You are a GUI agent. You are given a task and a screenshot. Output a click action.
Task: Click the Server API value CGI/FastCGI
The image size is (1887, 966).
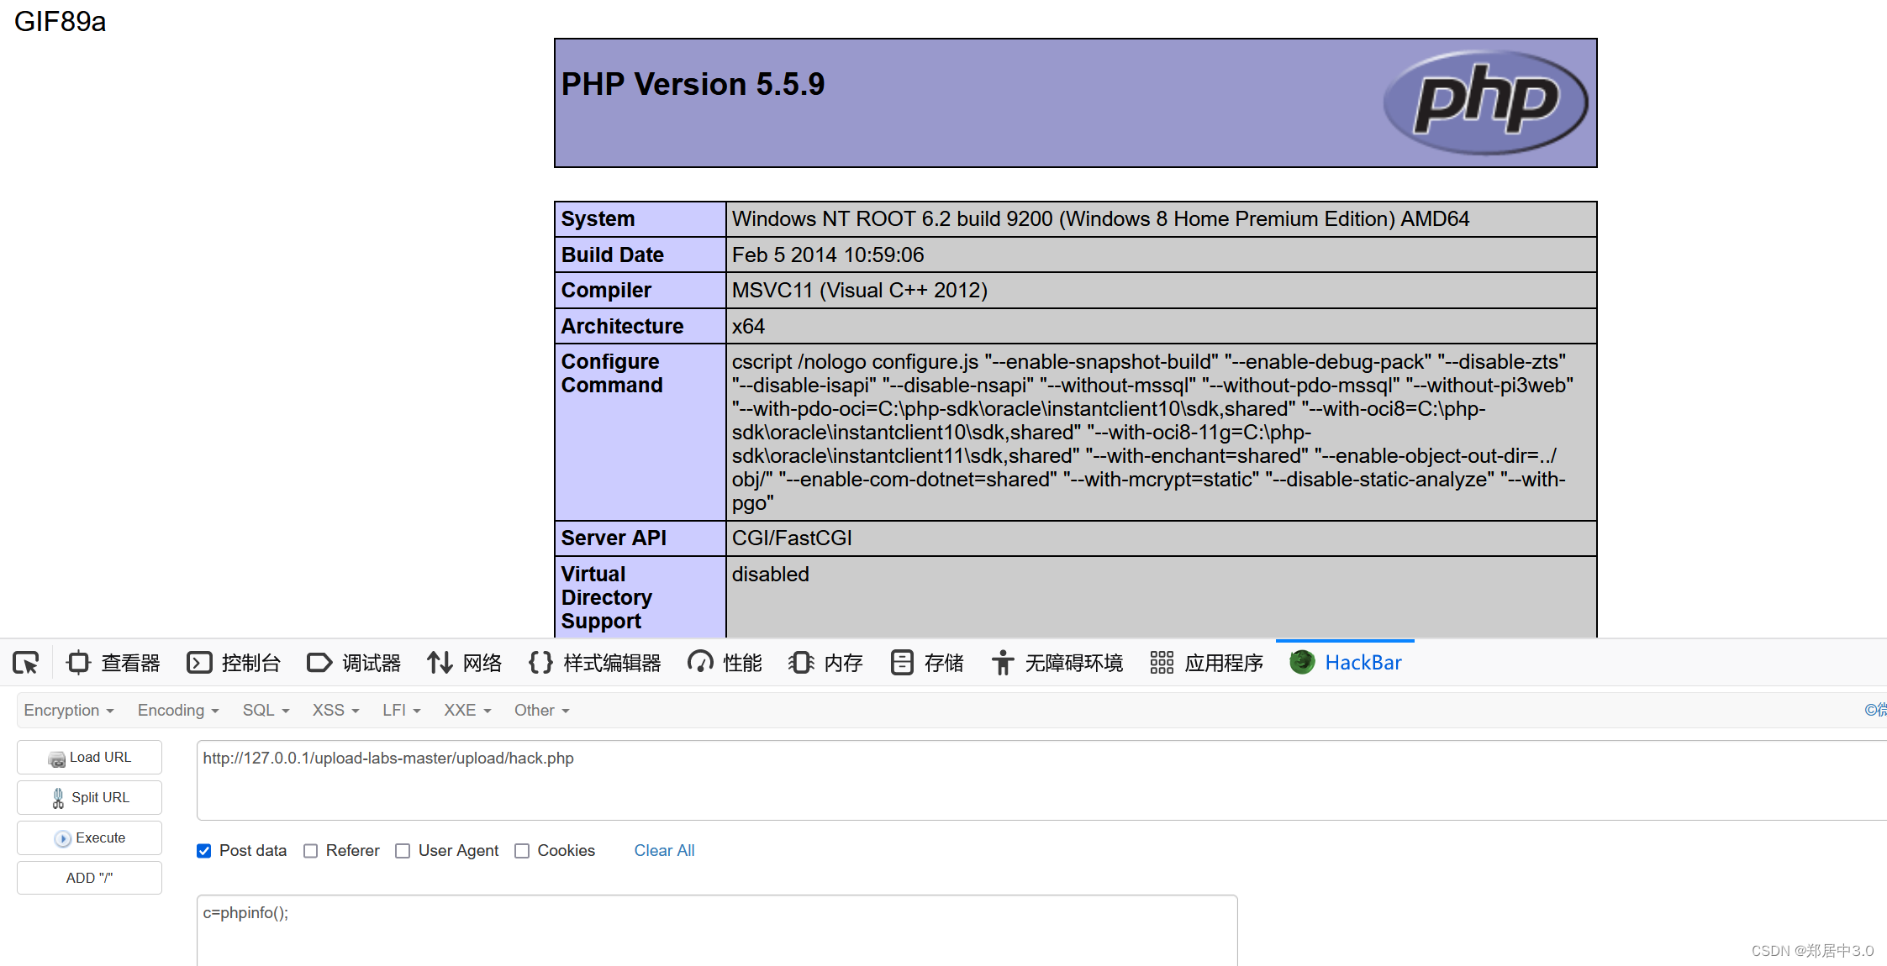tap(792, 538)
